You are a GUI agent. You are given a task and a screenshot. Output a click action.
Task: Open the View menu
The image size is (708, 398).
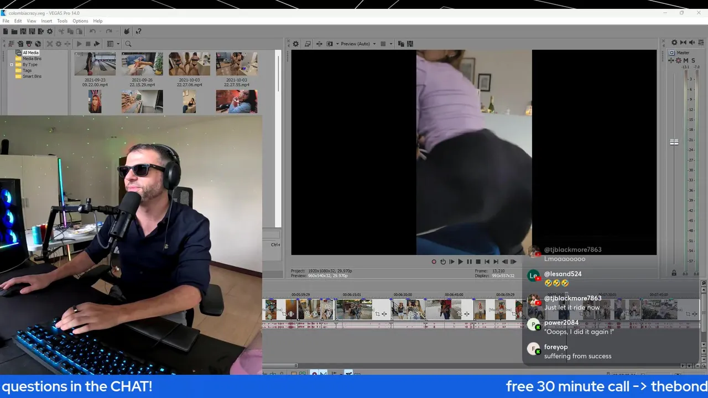point(32,21)
